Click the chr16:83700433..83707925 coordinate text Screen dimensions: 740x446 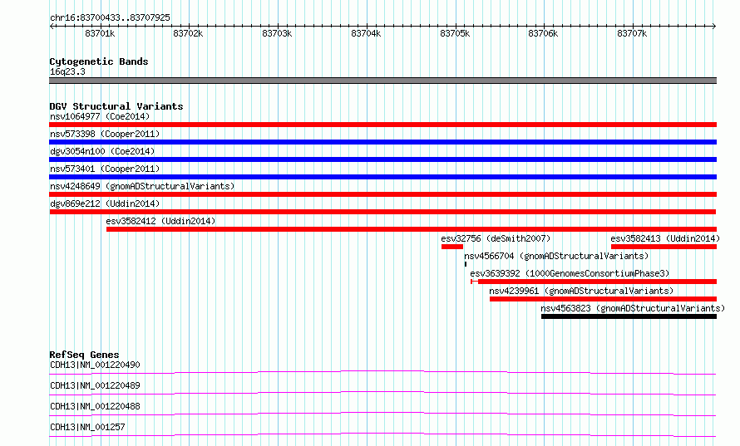pyautogui.click(x=110, y=18)
